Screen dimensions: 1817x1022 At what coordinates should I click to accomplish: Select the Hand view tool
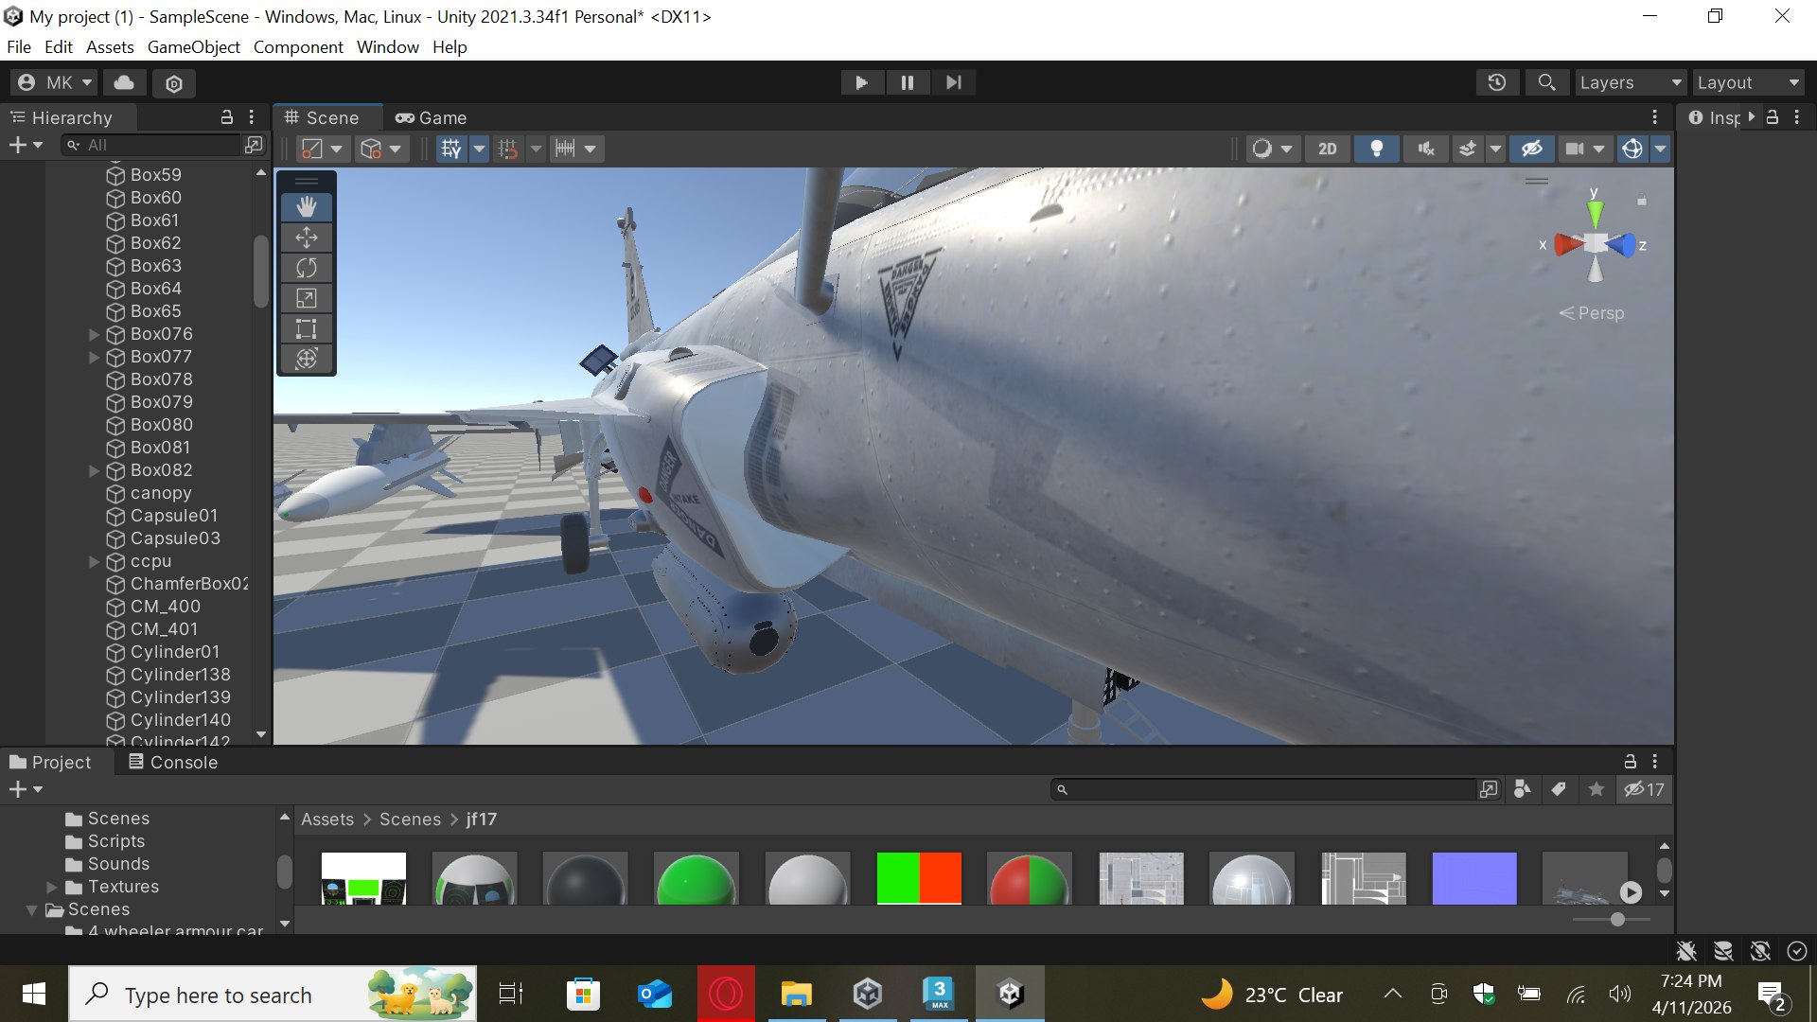coord(306,207)
